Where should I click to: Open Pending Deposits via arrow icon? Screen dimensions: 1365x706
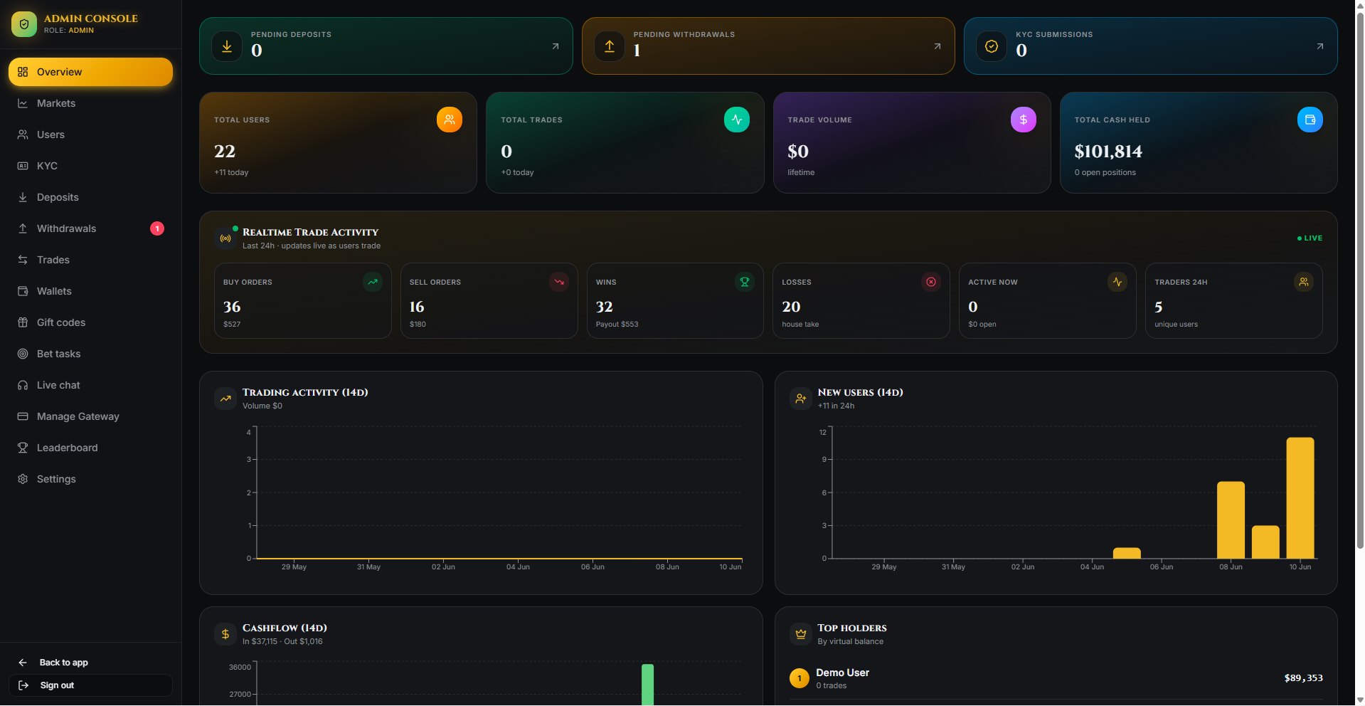pos(556,46)
